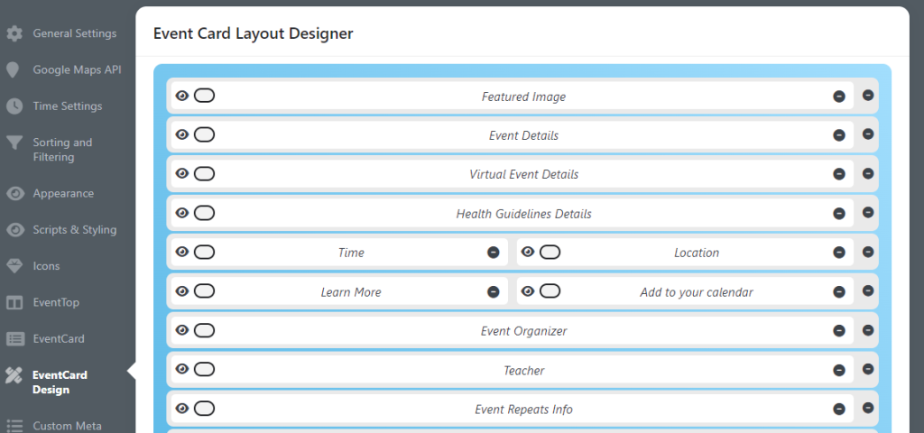Toggle eye visibility for Event Details
Image resolution: width=924 pixels, height=433 pixels.
pyautogui.click(x=182, y=134)
